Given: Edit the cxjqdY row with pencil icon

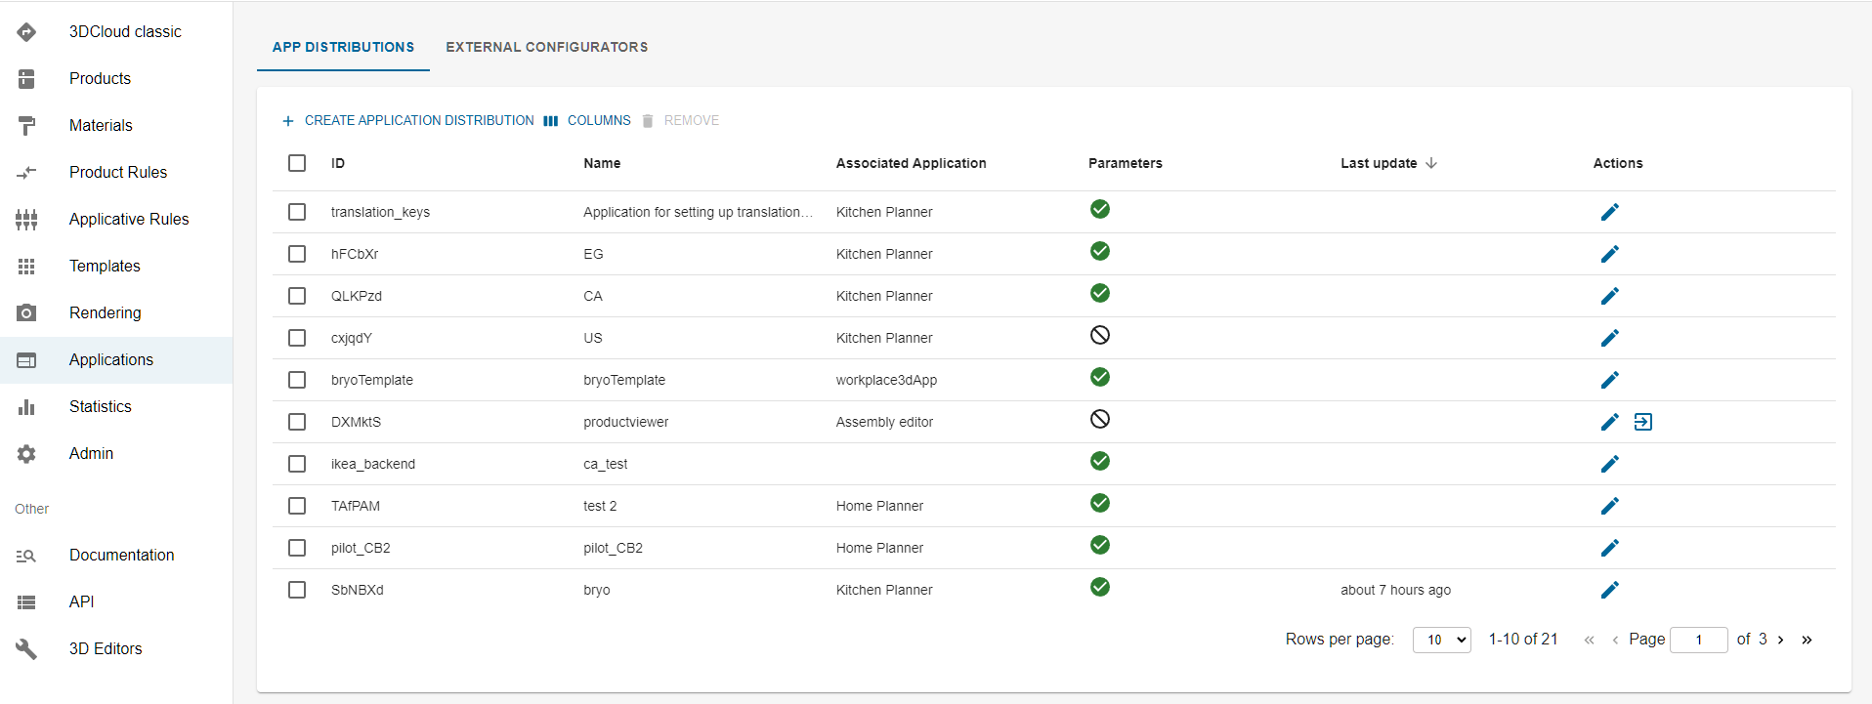Looking at the screenshot, I should (x=1610, y=338).
